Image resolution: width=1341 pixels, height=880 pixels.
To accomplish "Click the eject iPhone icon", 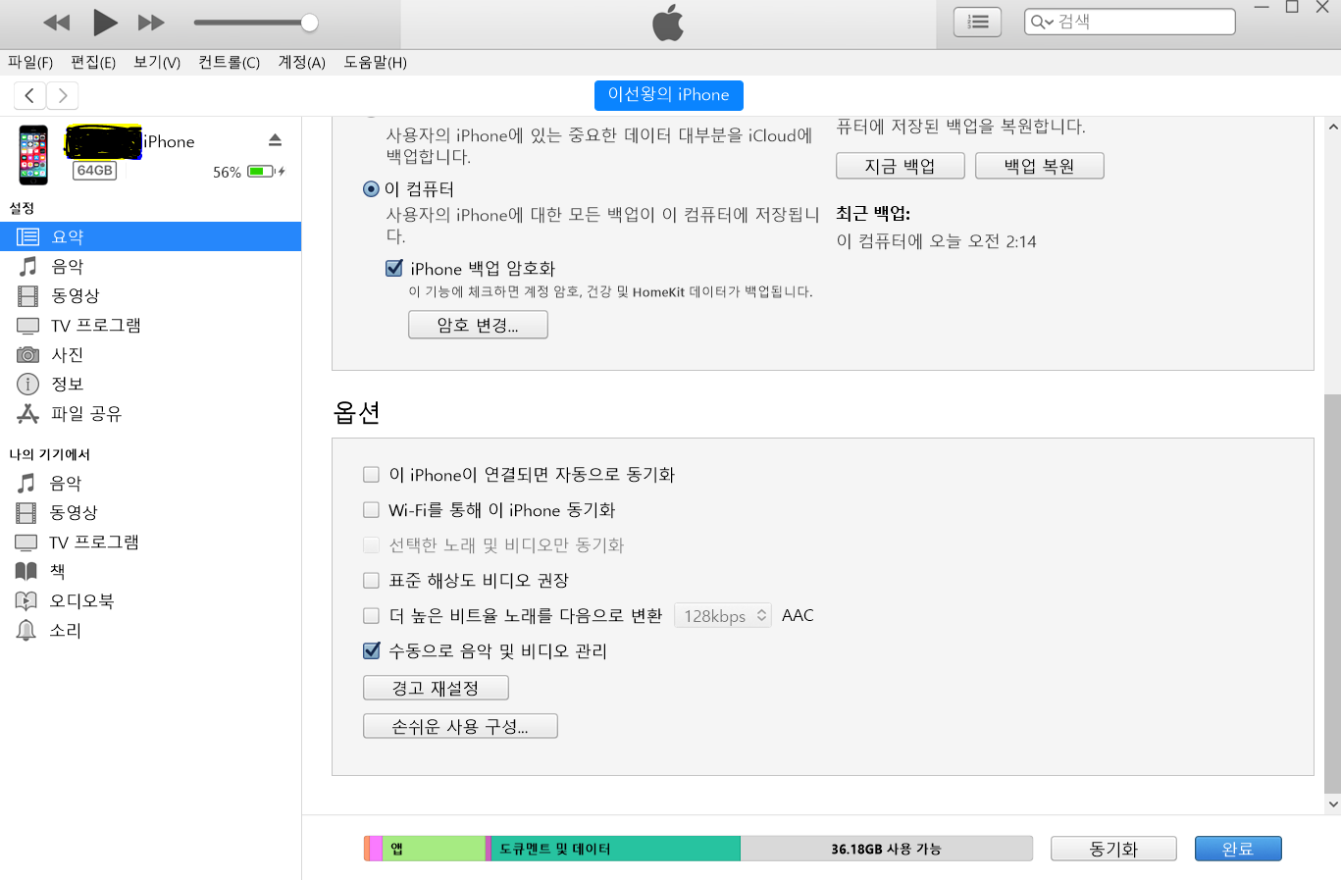I will pyautogui.click(x=275, y=140).
